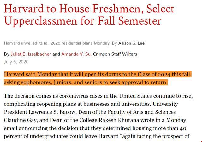The width and height of the screenshot is (202, 142).
Task: Click photographer name Allison G. Lee
Action: [x=131, y=43]
